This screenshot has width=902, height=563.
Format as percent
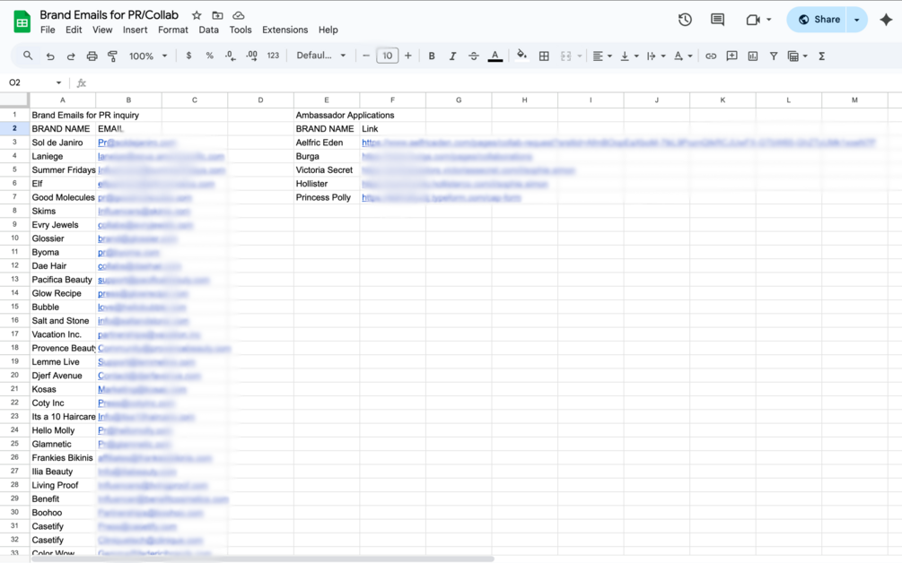point(210,56)
